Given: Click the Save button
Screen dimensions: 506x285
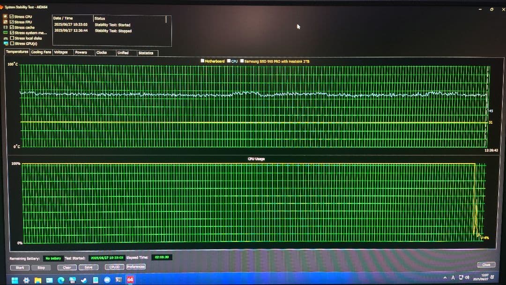Looking at the screenshot, I should click(x=88, y=267).
